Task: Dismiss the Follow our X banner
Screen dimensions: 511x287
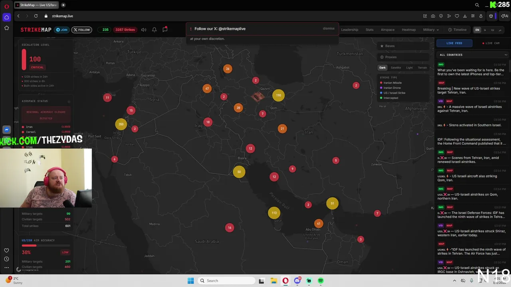Action: (x=329, y=29)
